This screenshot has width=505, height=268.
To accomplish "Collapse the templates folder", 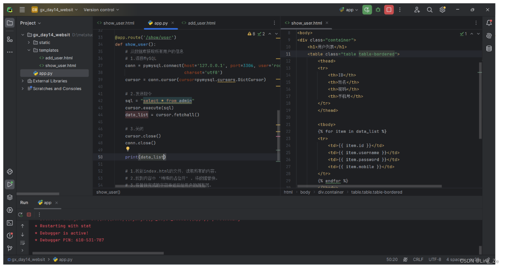I will tap(29, 50).
